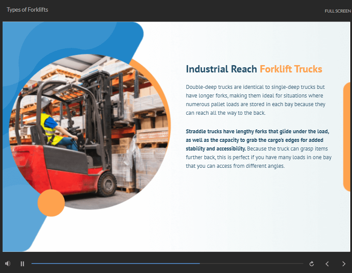The width and height of the screenshot is (352, 273).
Task: Enter FULL SCREEN mode
Action: pos(337,11)
